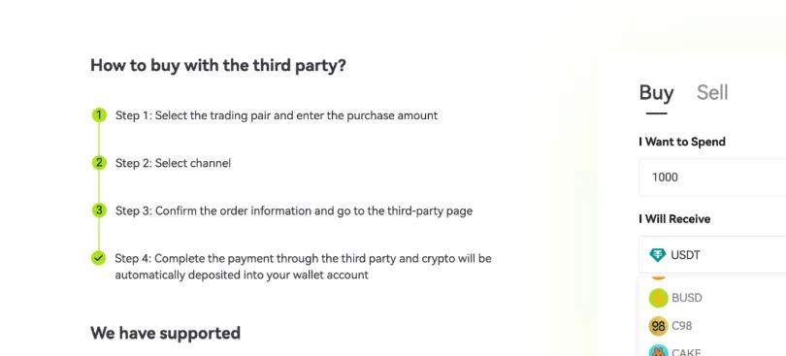Click the C98 coin icon in list
Viewport: 786px width, 356px height.
[658, 326]
